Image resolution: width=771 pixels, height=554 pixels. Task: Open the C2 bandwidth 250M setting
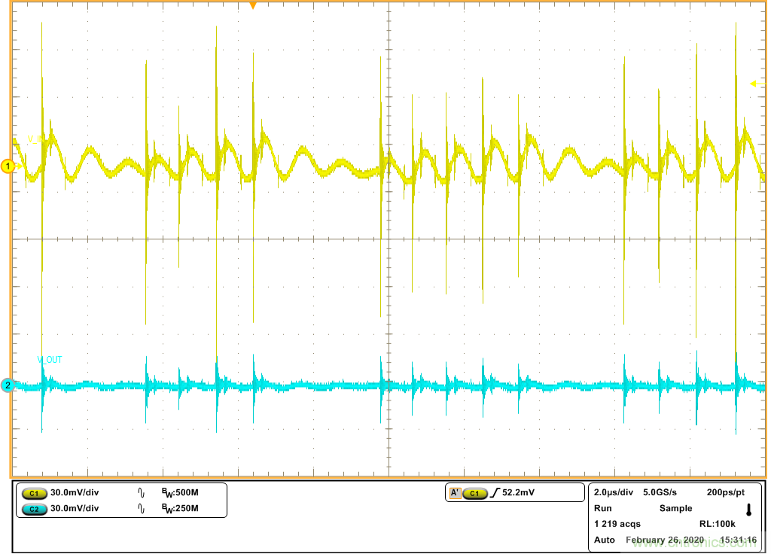coord(180,509)
